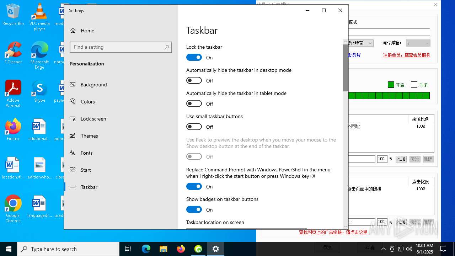Select the 'locationsti...' Word document icon
The height and width of the screenshot is (256, 455).
coord(13,168)
